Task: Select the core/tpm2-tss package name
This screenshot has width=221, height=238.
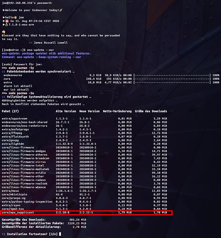Action: 13,209
